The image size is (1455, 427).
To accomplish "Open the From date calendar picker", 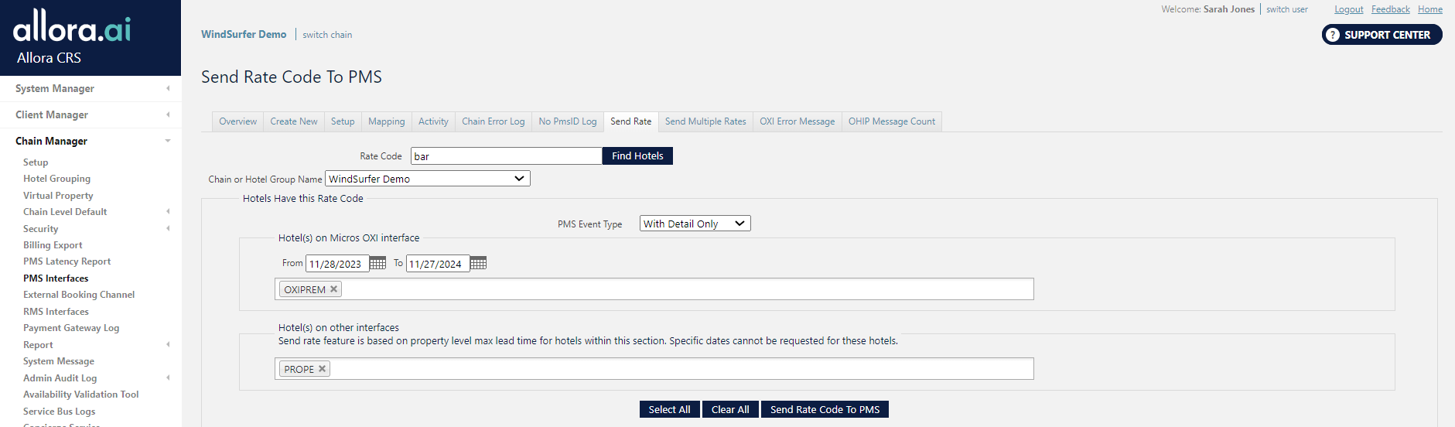I will 377,263.
